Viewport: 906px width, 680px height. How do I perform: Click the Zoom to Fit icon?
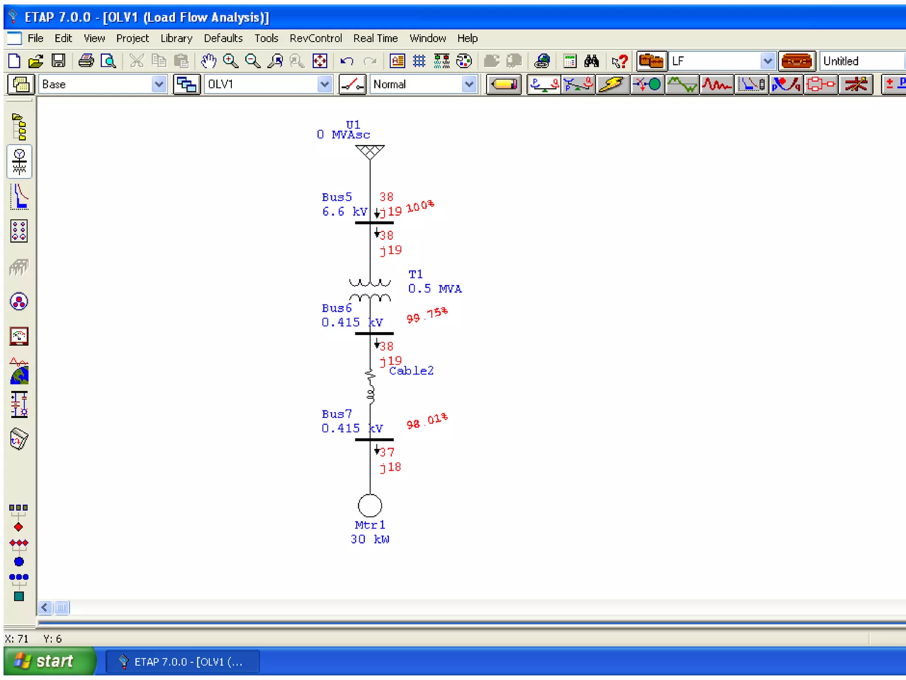[320, 61]
